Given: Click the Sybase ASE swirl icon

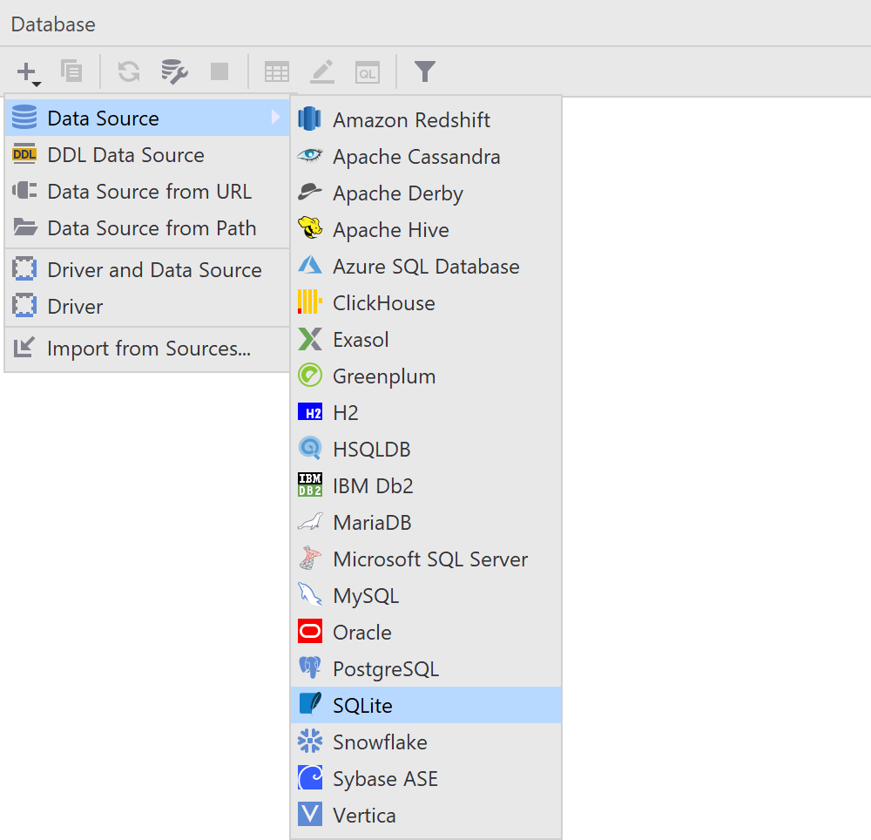Looking at the screenshot, I should [x=310, y=777].
